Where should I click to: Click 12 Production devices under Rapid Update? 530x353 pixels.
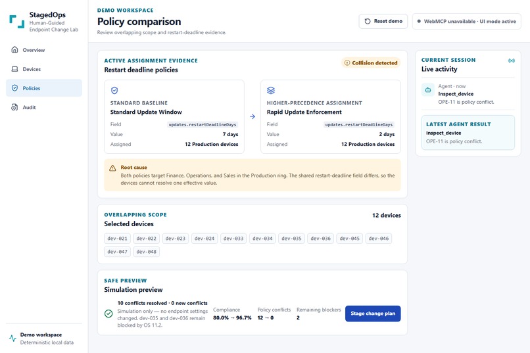[368, 144]
